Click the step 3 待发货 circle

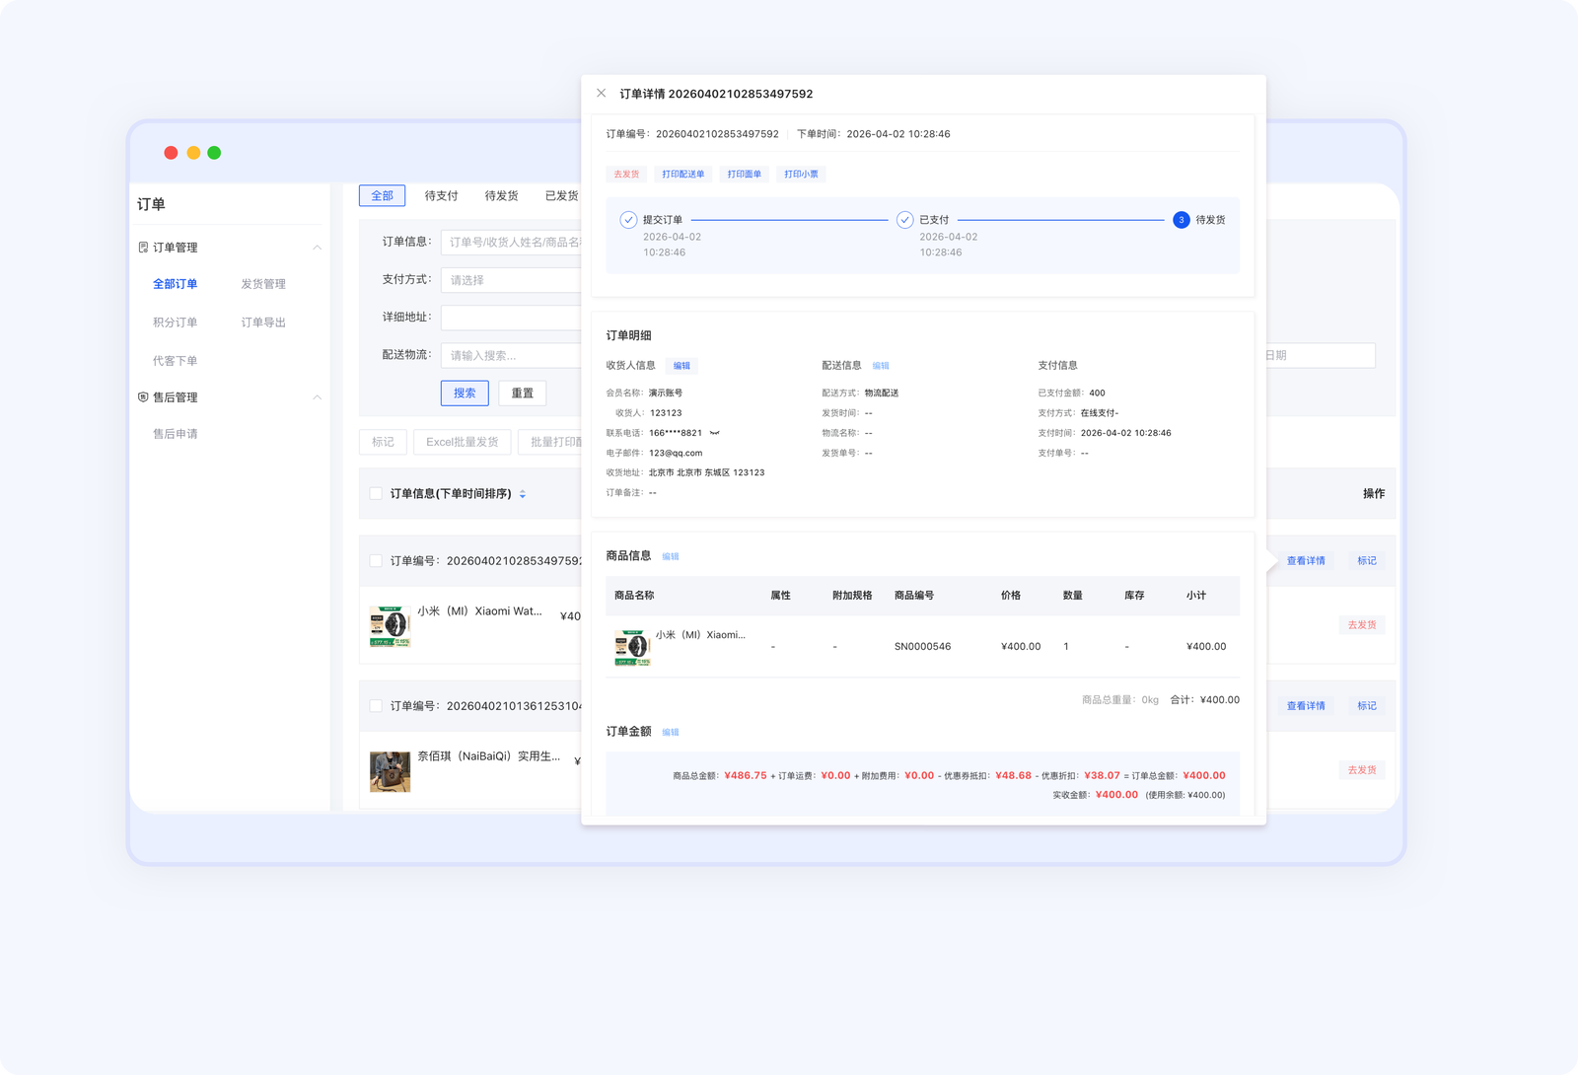point(1181,220)
